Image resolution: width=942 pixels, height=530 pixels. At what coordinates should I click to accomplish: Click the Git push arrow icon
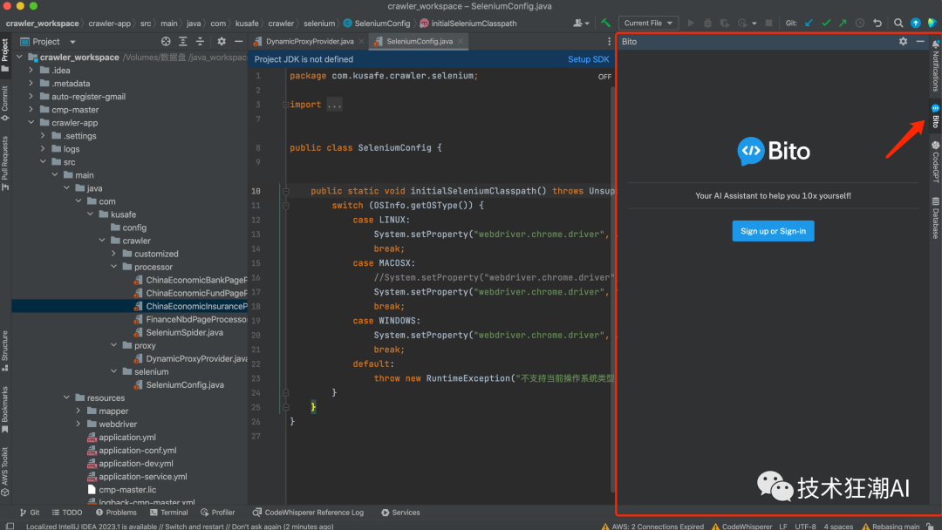point(843,23)
